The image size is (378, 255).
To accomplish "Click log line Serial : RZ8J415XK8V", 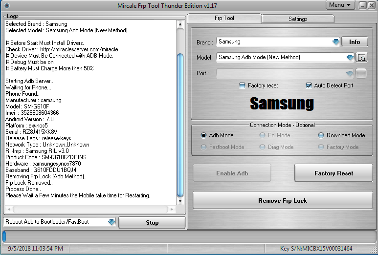I will pyautogui.click(x=31, y=132).
